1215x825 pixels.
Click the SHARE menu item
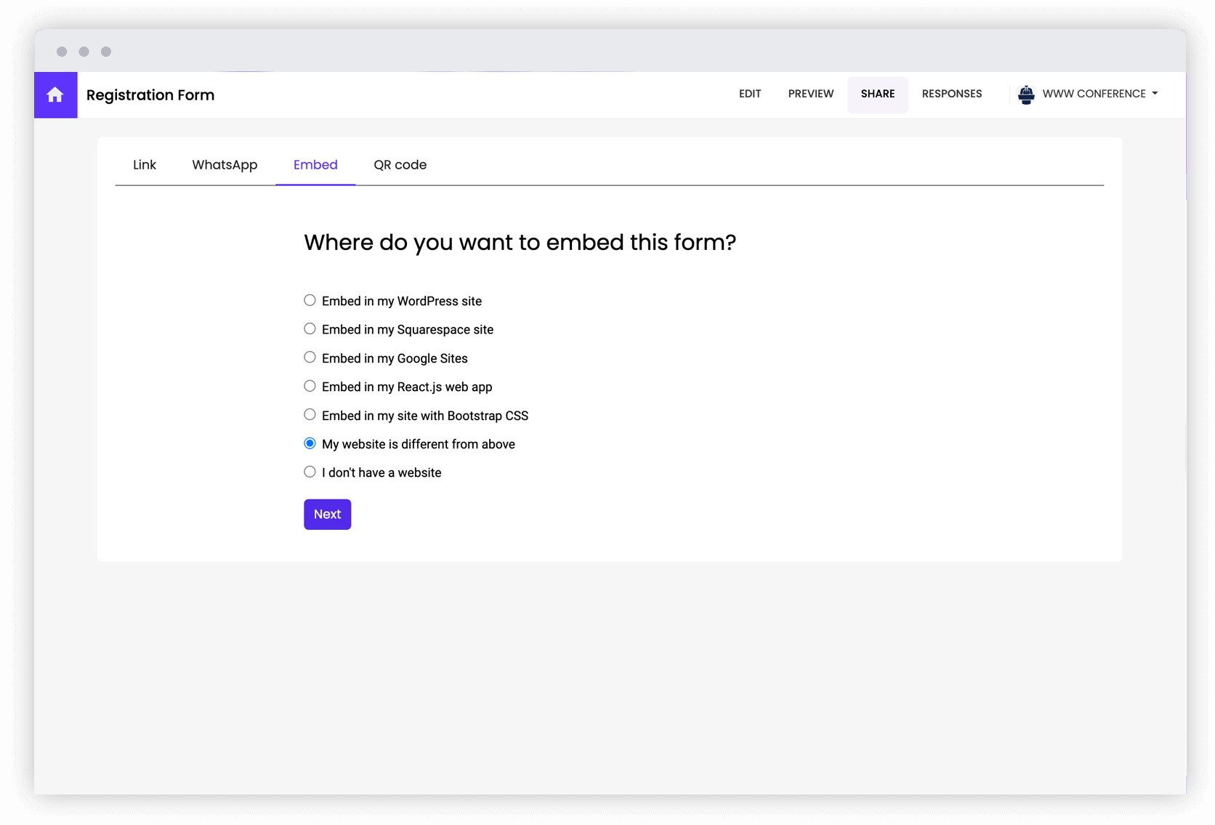coord(878,94)
